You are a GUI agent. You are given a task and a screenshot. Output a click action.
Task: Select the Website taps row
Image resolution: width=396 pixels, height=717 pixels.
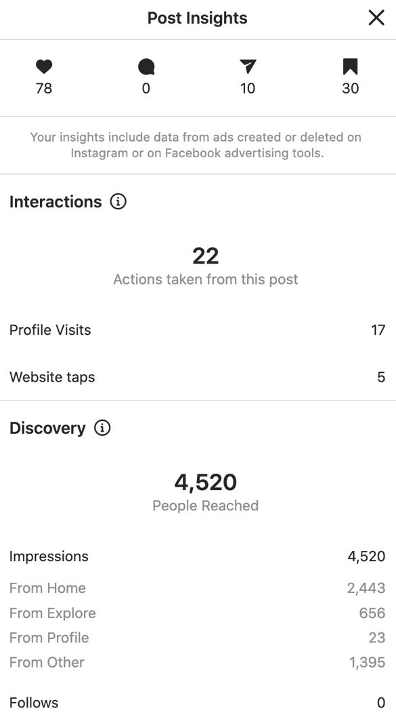tap(198, 377)
